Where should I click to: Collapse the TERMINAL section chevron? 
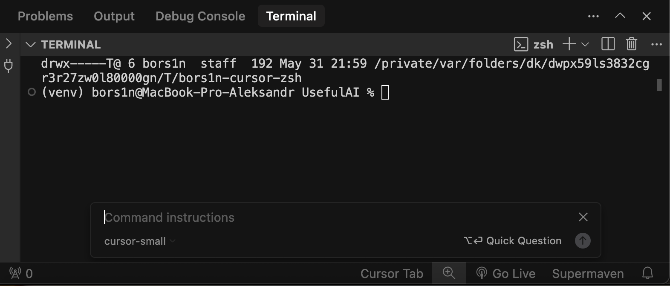tap(30, 44)
